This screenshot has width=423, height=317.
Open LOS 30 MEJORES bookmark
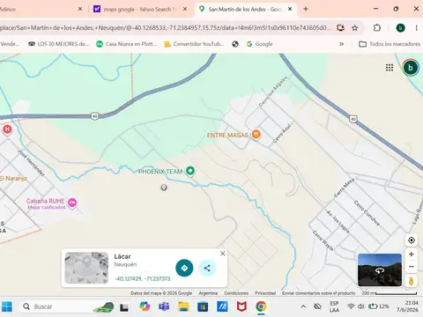point(58,44)
